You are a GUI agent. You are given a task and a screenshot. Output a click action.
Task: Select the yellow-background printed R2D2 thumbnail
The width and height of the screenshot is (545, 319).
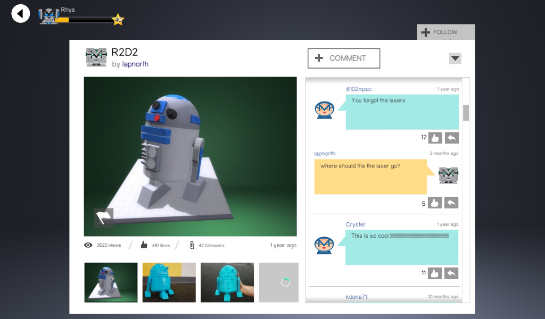169,282
